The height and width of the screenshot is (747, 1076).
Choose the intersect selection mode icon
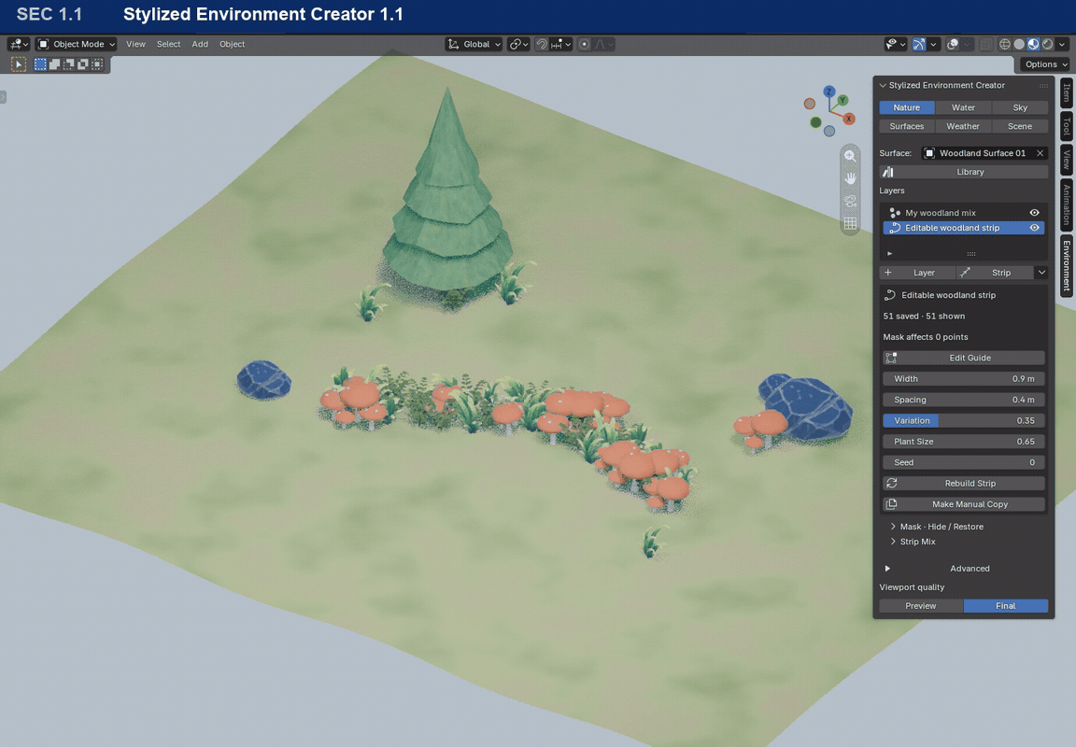pos(97,64)
